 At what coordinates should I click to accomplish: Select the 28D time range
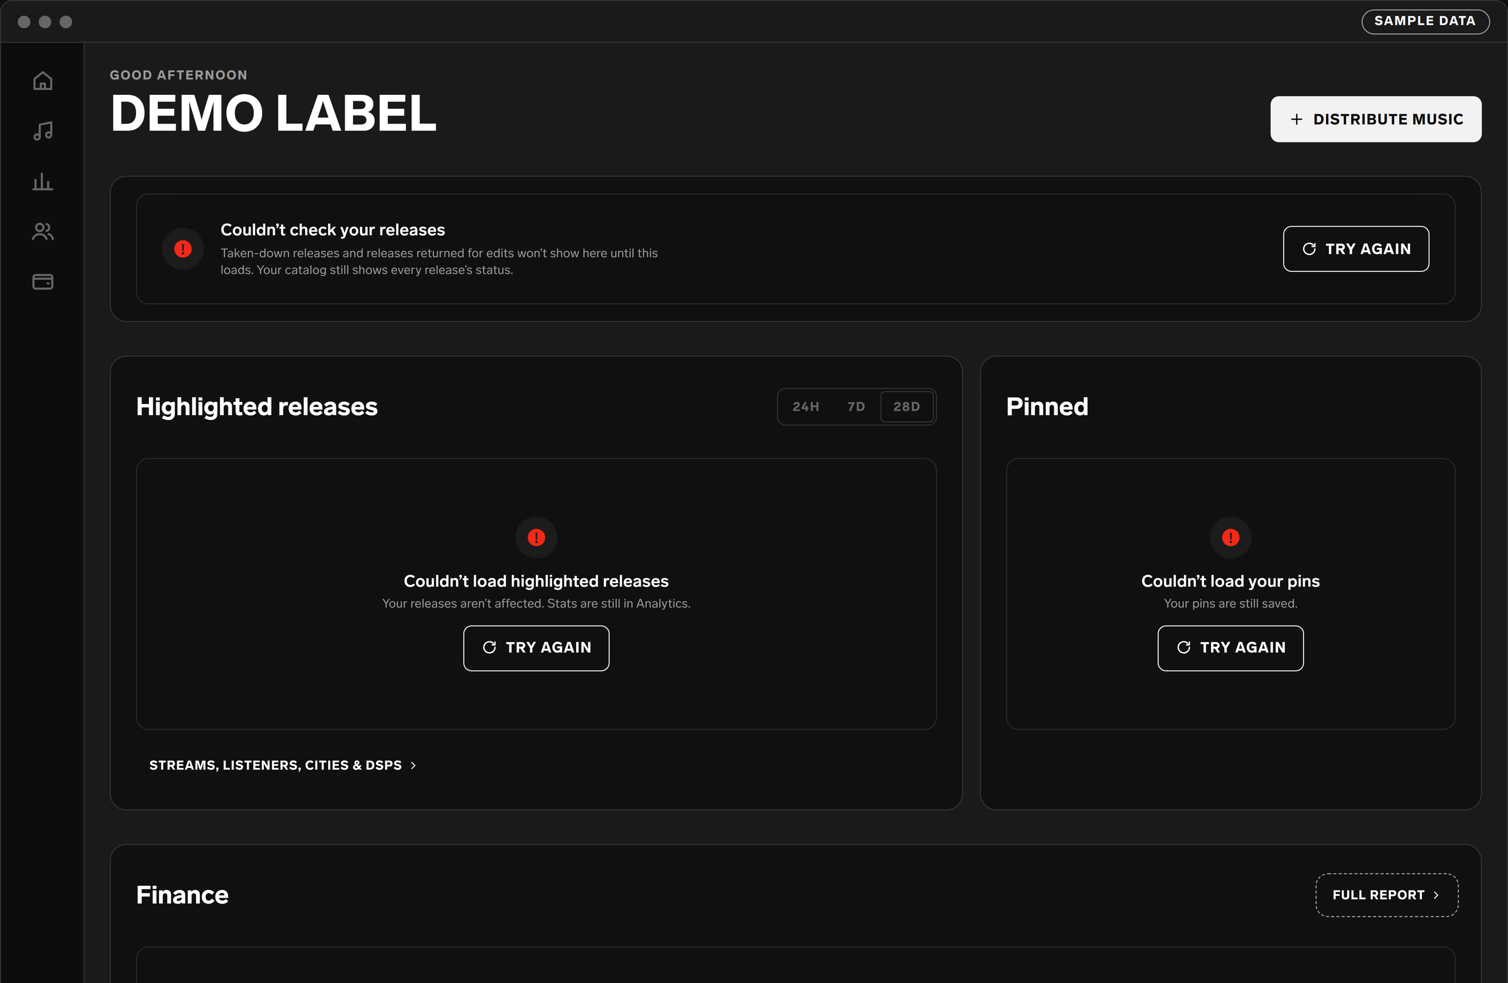pos(907,406)
